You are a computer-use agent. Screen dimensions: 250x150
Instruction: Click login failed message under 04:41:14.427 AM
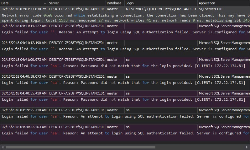coord(126,32)
